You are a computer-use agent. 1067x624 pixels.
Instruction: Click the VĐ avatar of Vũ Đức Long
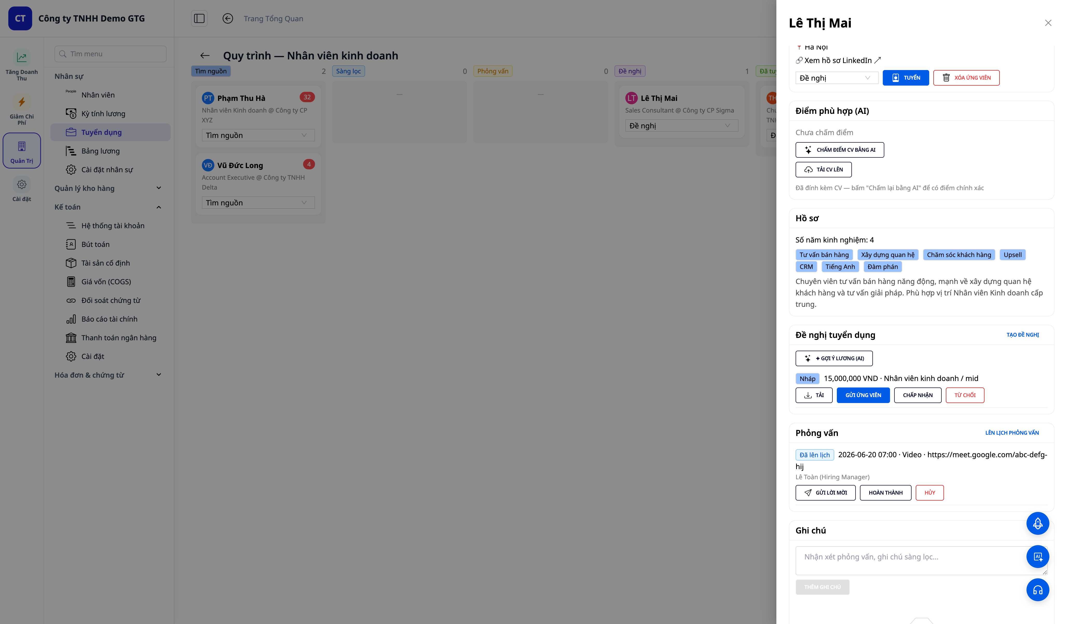(208, 165)
